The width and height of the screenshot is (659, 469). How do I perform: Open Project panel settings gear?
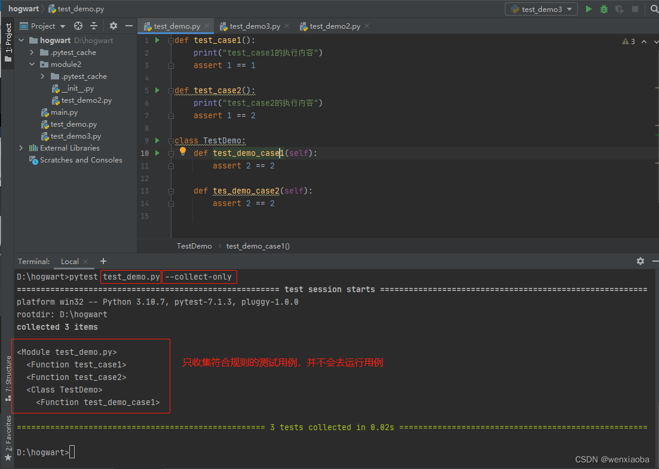[x=114, y=26]
